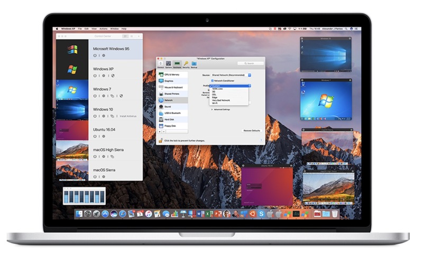Open Options tab in Configuration toolbar
Screen dimensions: 423x261
click(168, 64)
